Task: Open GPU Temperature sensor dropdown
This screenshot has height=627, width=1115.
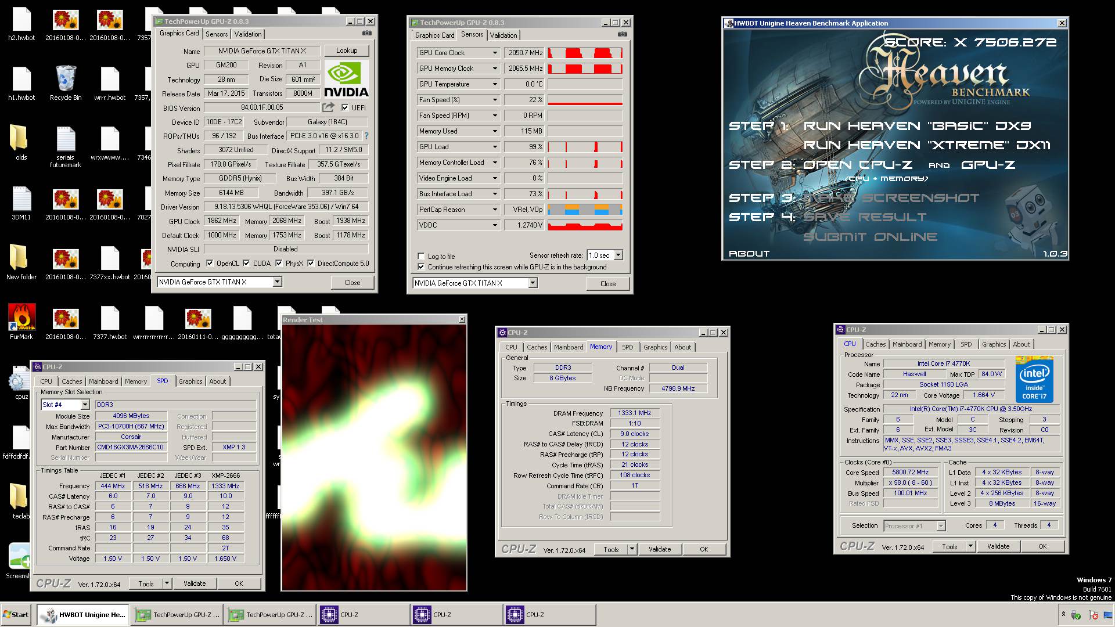Action: click(x=495, y=84)
